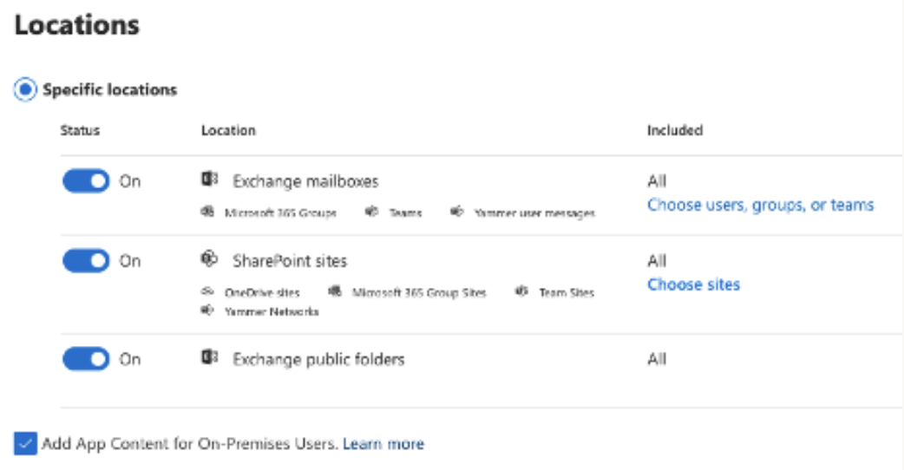The image size is (904, 470).
Task: Click the Microsoft 365 Groups icon
Action: [x=208, y=212]
